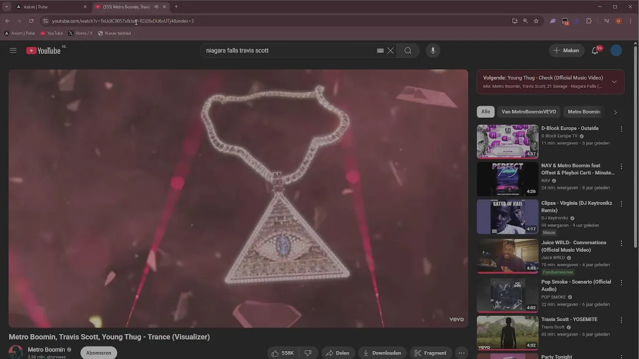The image size is (639, 359).
Task: Open options menu for Travis Scott - YOSEMITE
Action: pos(621,320)
